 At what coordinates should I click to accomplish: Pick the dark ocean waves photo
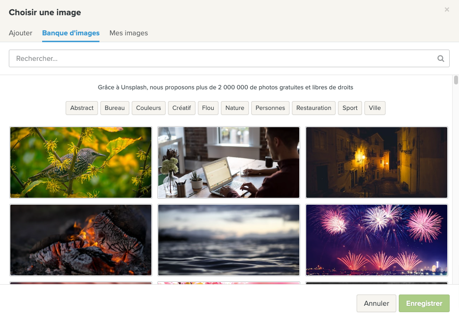229,240
